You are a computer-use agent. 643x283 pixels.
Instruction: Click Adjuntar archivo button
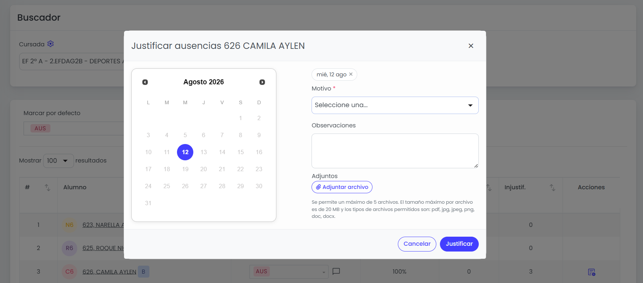[342, 187]
